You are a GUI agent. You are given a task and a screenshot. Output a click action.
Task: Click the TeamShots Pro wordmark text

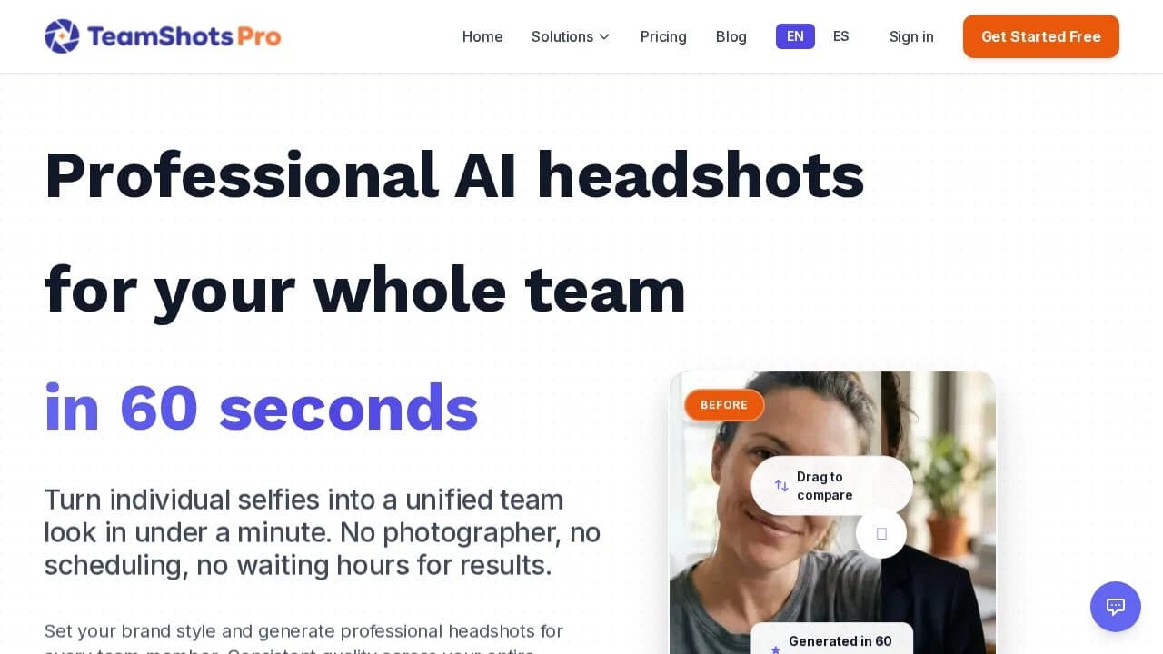point(184,36)
